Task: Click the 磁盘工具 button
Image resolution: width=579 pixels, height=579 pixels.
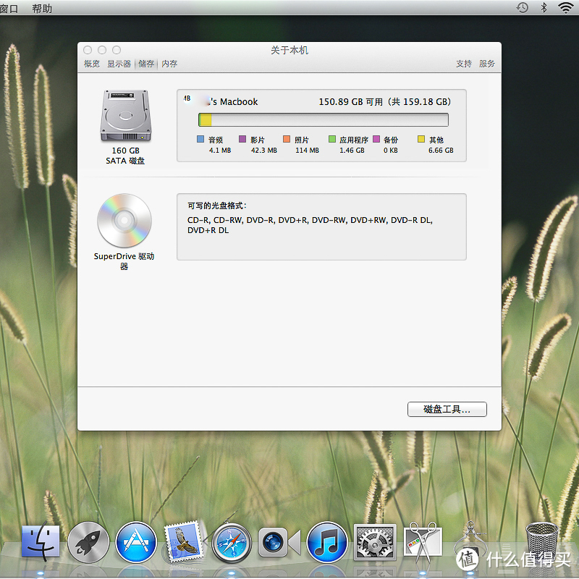Action: click(x=447, y=409)
